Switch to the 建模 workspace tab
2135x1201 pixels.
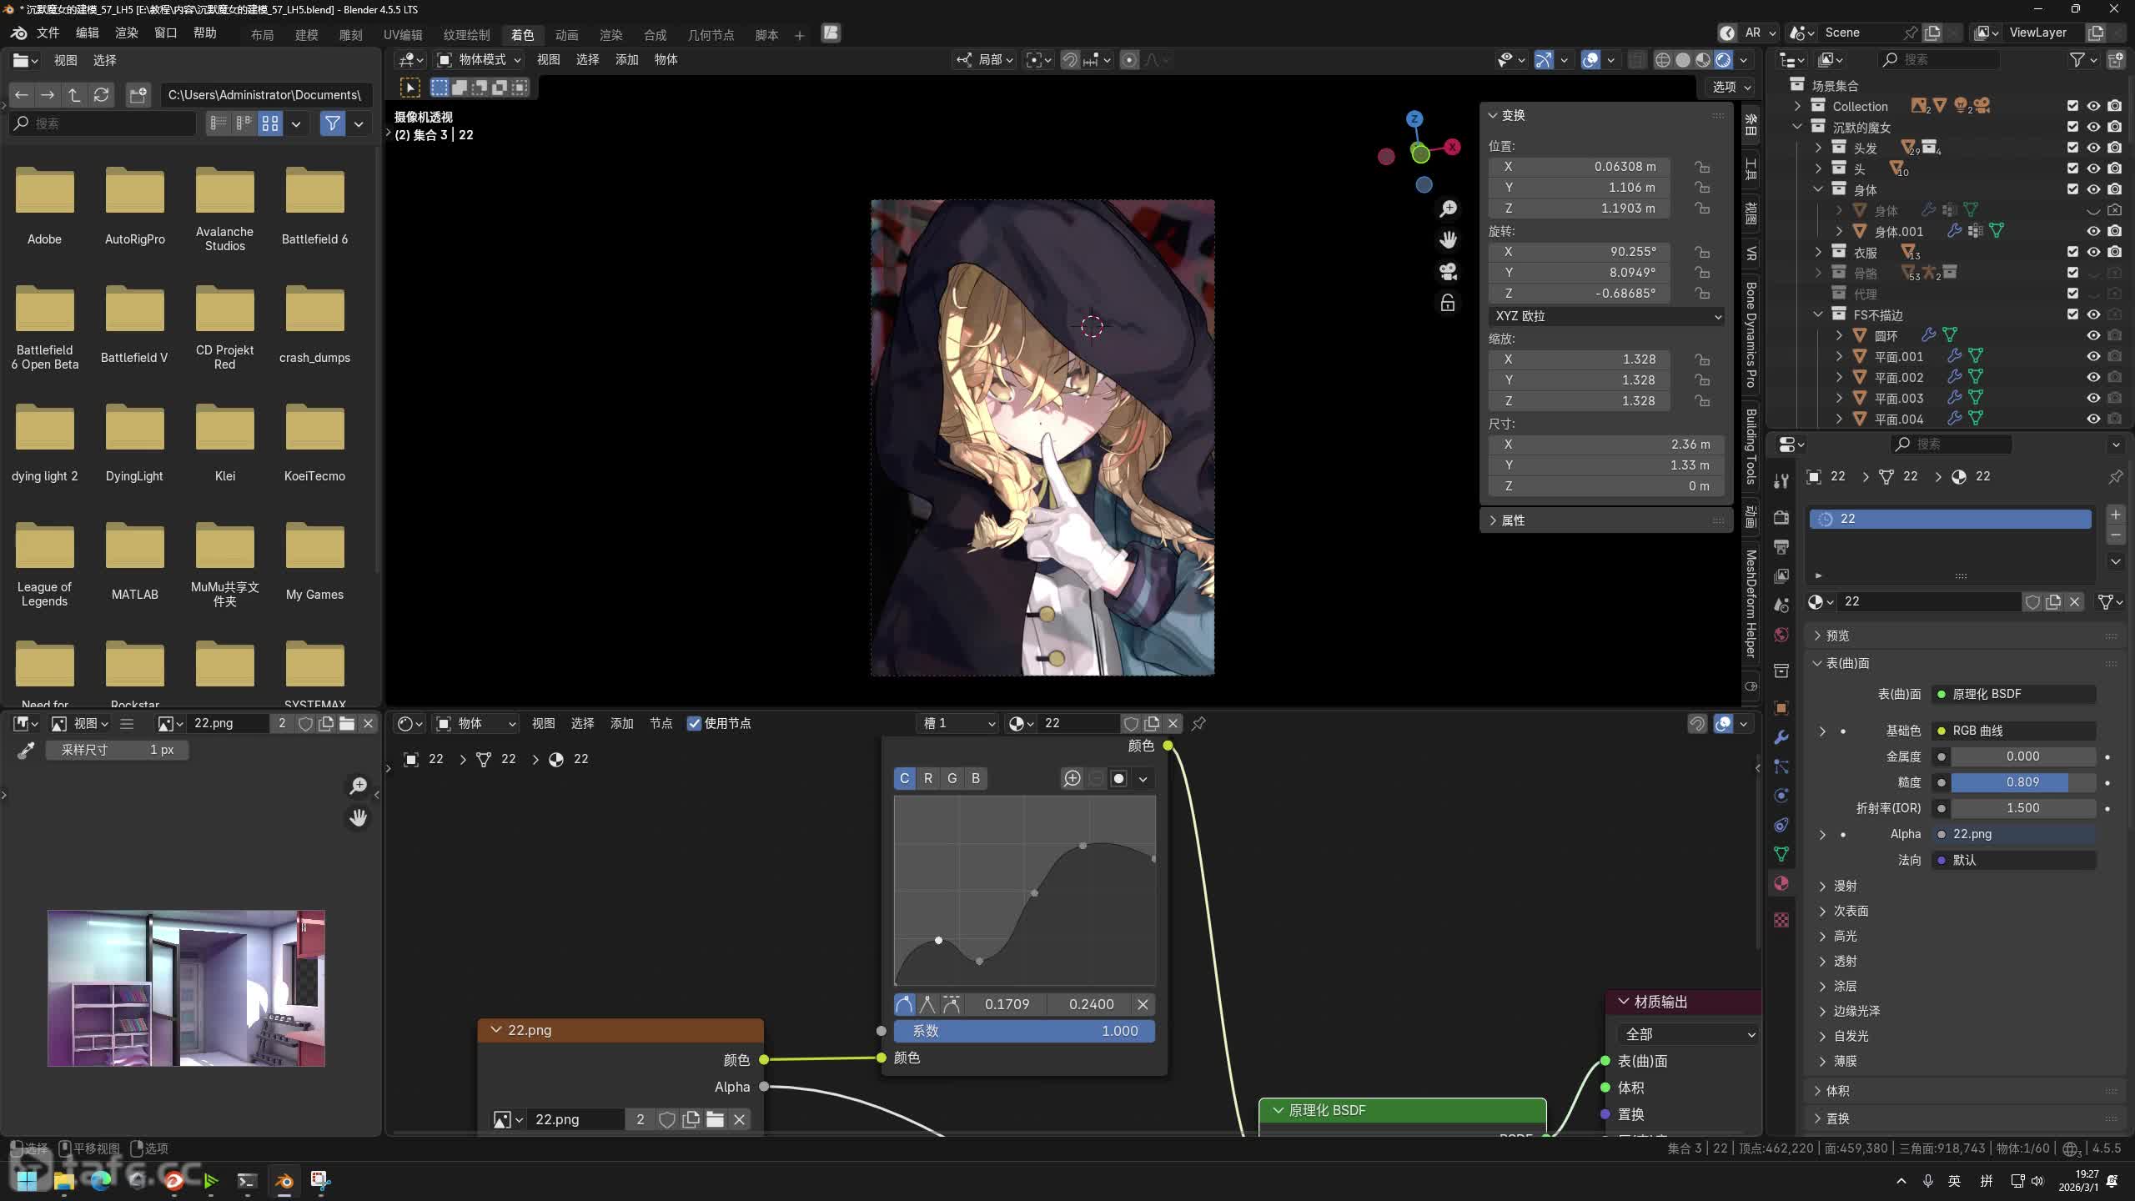[306, 35]
